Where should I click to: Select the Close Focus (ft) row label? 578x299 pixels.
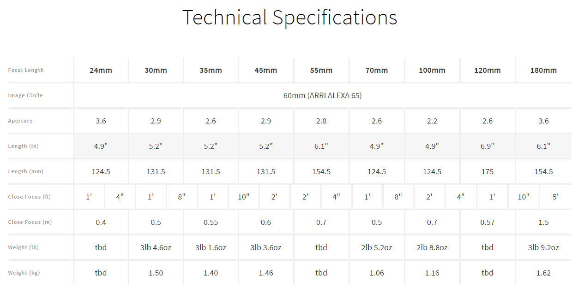30,197
